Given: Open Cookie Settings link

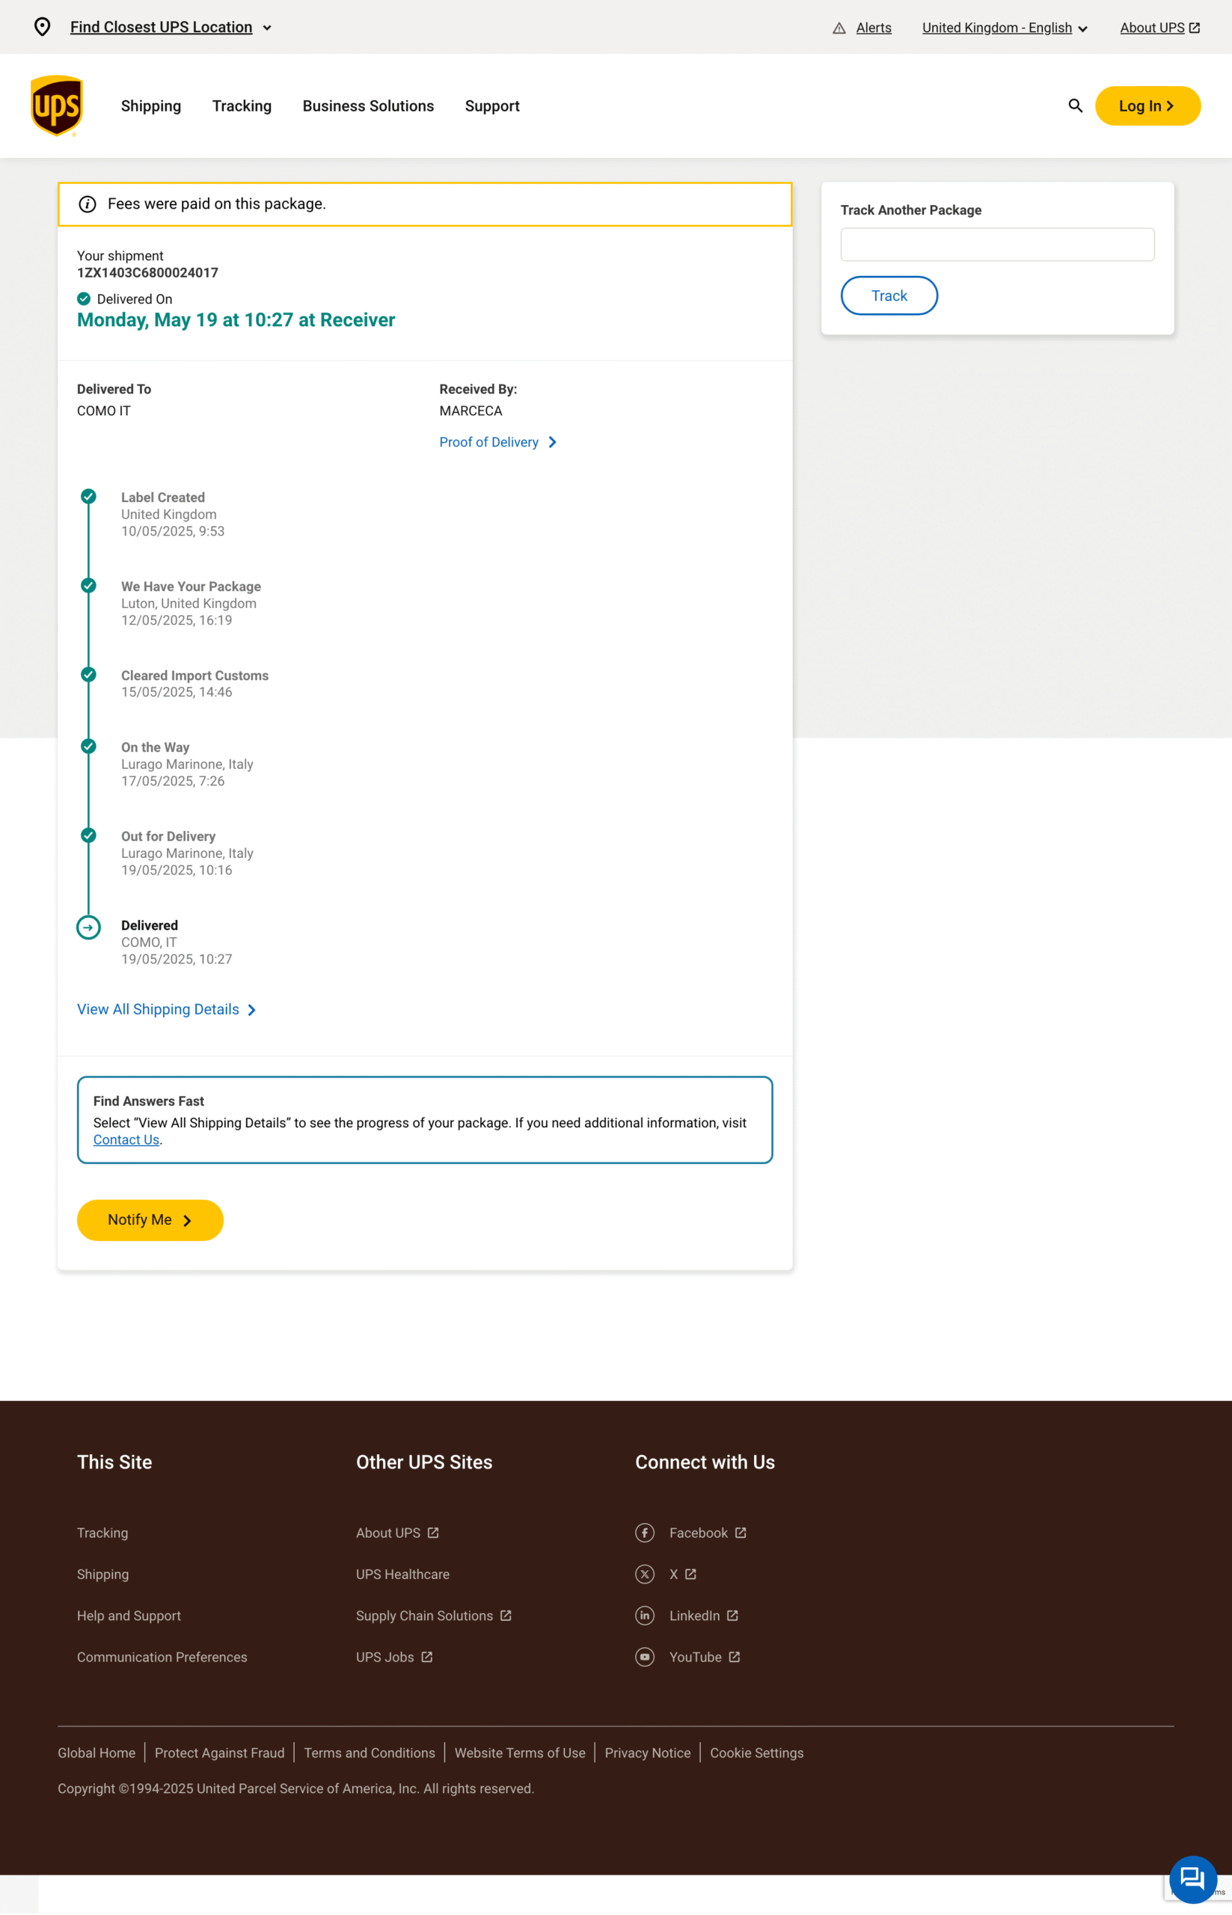Looking at the screenshot, I should 757,1753.
